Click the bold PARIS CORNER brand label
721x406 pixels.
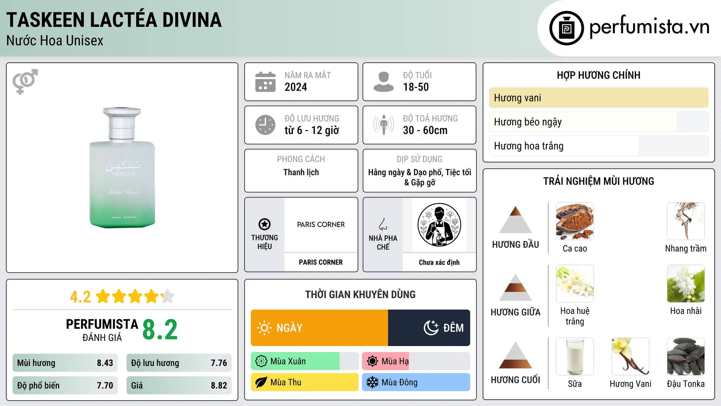click(321, 262)
